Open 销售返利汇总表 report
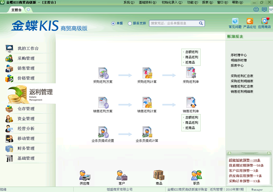This screenshot has height=192, width=273. [242, 86]
